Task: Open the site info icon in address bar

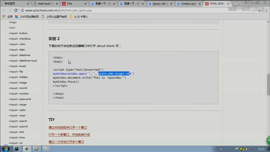Action: click(x=23, y=10)
